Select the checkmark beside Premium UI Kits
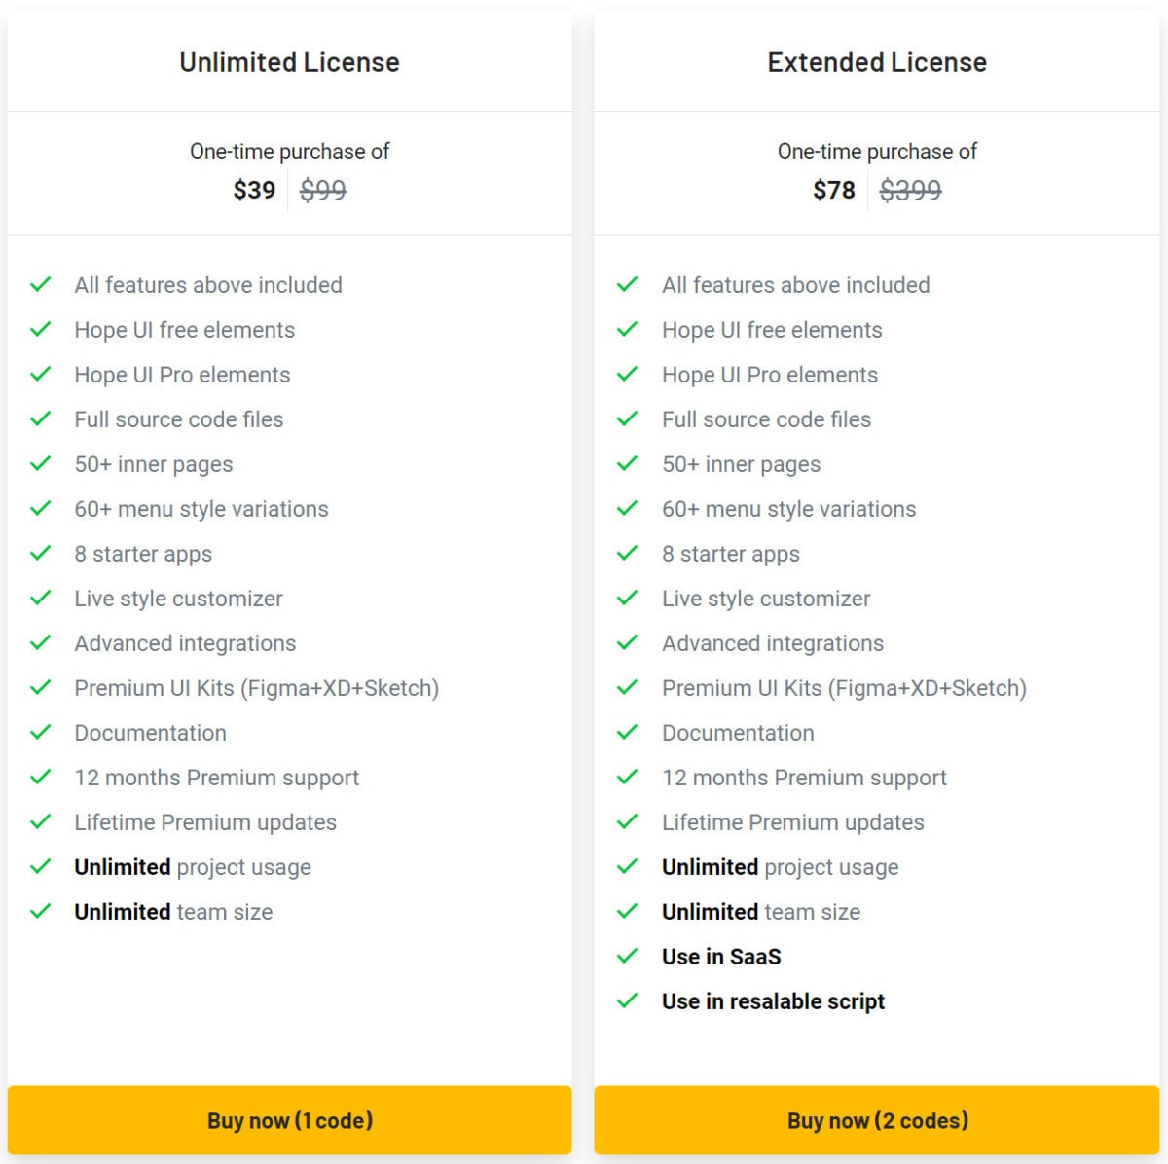Screen dimensions: 1168x1164 41,687
